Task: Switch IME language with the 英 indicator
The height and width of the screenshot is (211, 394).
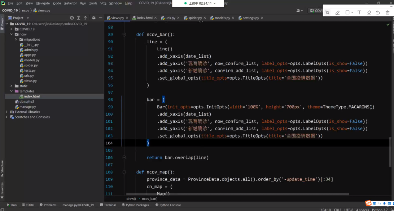Action: [375, 204]
